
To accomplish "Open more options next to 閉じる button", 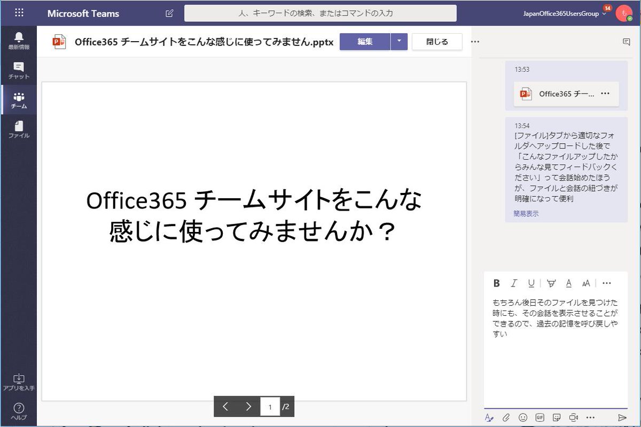I will (475, 42).
